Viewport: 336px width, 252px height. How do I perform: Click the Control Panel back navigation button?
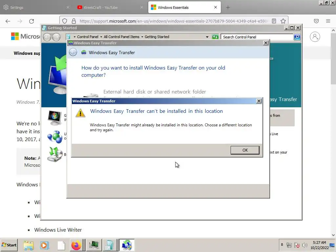[47, 37]
